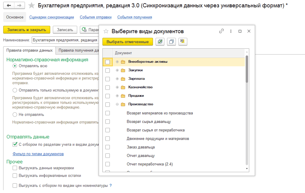Expand Внеоборотные активы tree node
This screenshot has height=193, width=305.
117,62
